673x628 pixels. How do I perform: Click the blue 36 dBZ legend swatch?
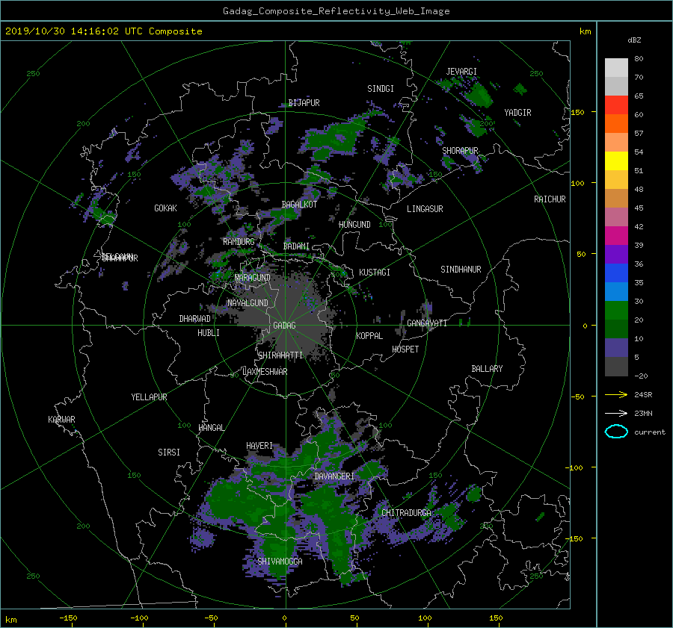coord(616,273)
